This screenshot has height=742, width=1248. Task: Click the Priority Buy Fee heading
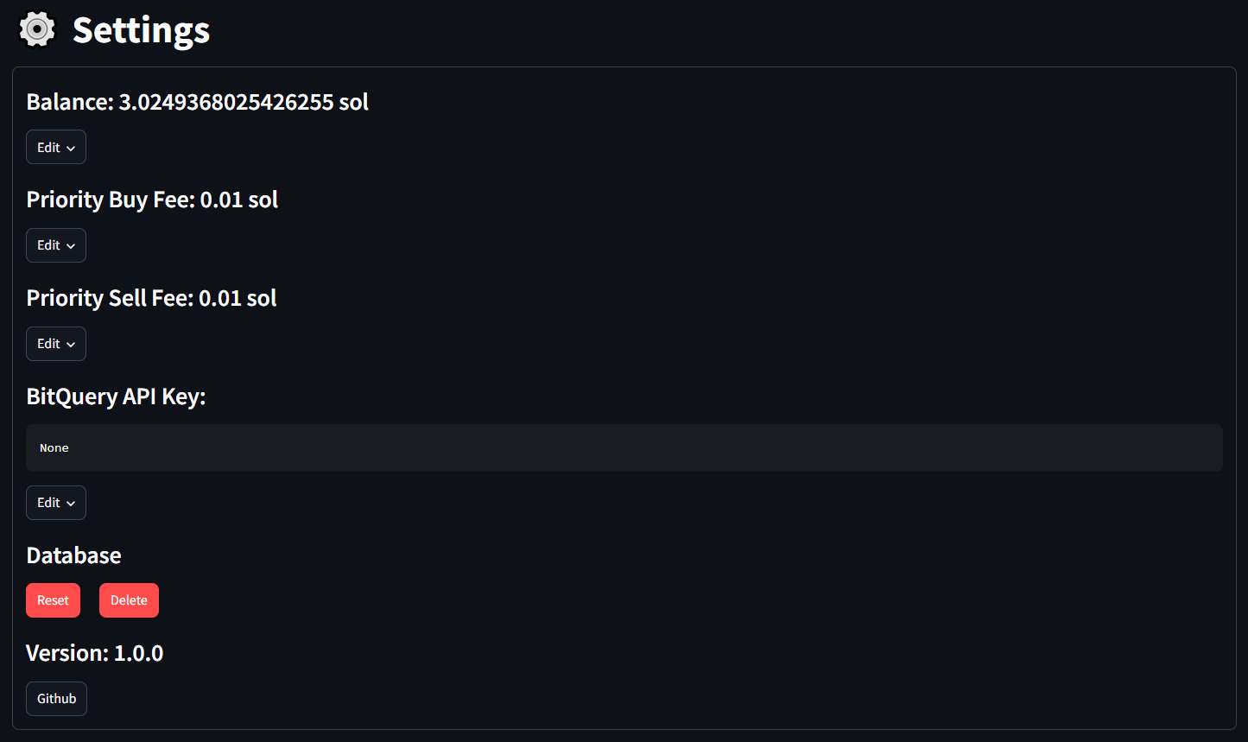pos(152,200)
